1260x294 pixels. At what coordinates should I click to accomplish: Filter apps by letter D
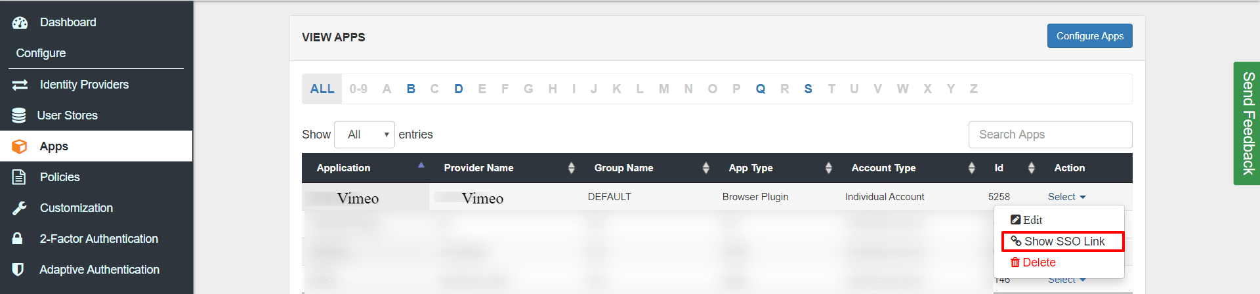tap(459, 89)
